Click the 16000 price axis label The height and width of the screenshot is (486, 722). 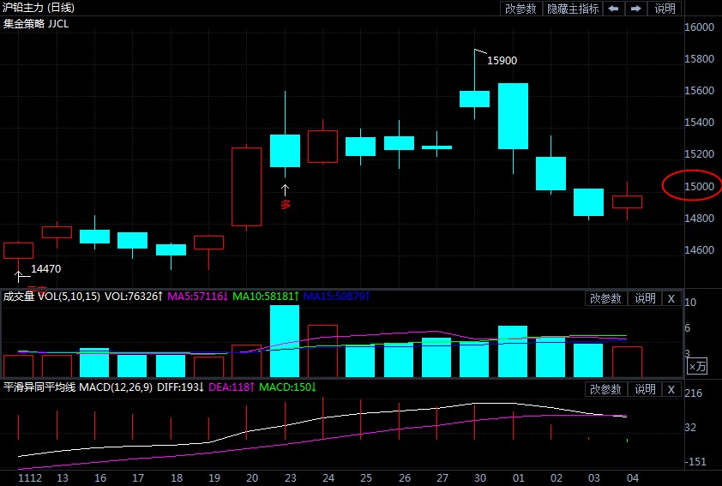699,27
